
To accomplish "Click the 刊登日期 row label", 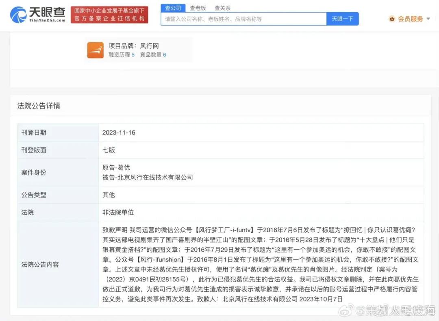I will coord(34,133).
